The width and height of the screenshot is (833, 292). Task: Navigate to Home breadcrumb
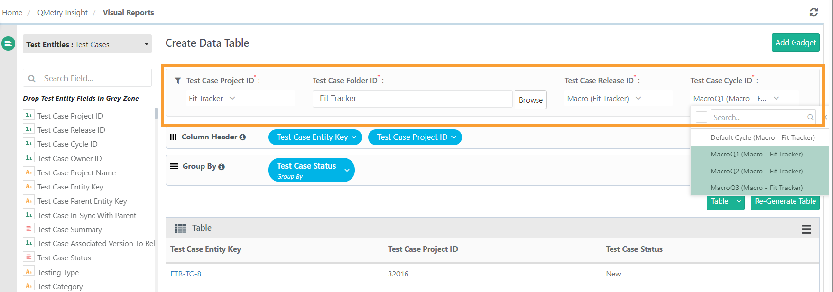click(x=12, y=13)
